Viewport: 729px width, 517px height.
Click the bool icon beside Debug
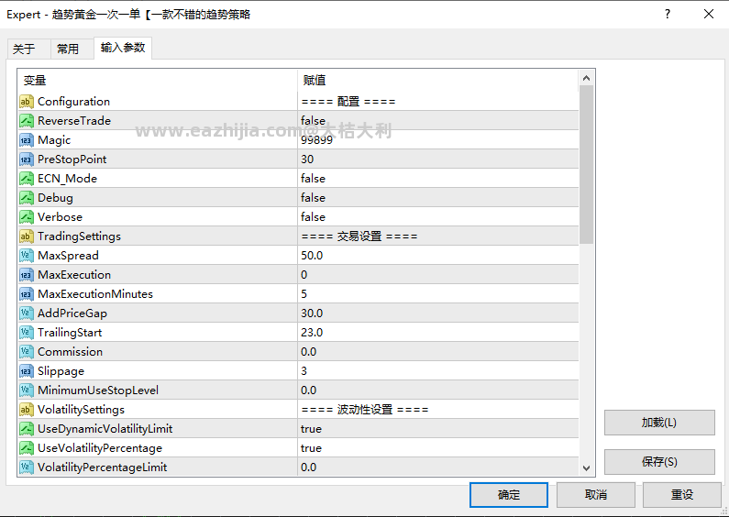pos(27,198)
